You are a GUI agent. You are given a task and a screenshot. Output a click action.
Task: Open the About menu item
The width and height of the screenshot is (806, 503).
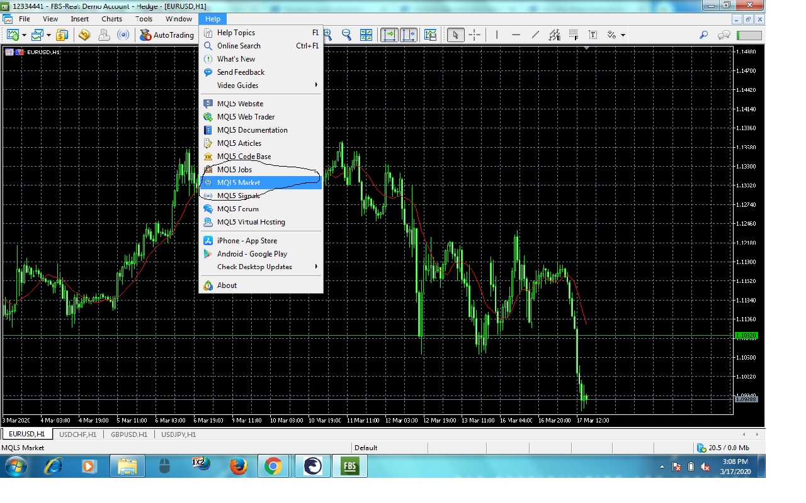tap(261, 285)
